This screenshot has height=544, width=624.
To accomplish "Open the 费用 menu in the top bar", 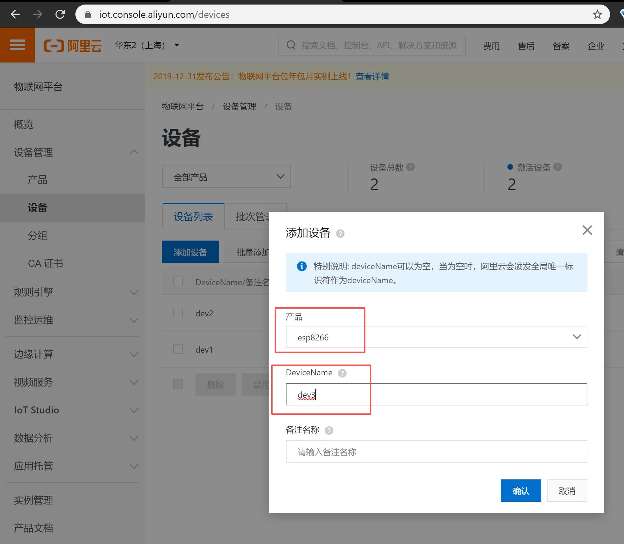I will (x=491, y=46).
